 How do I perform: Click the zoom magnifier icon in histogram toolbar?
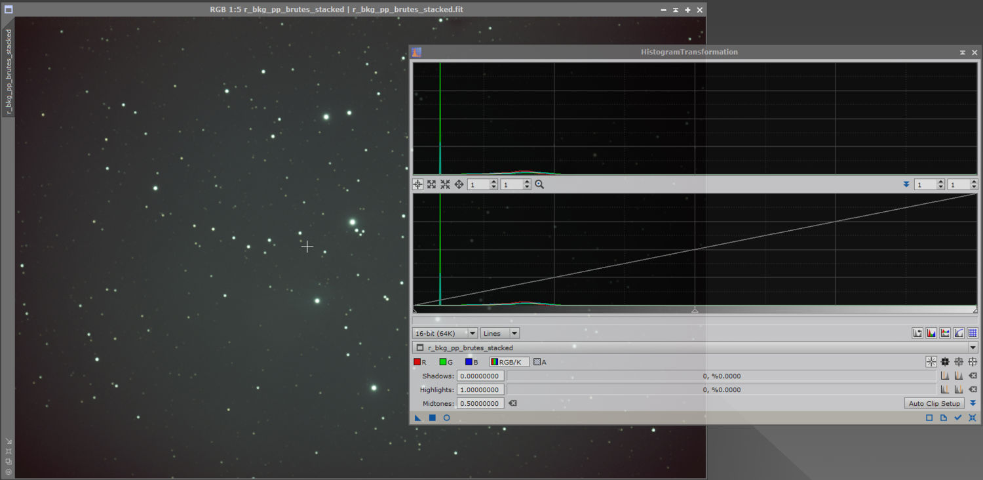(x=539, y=185)
